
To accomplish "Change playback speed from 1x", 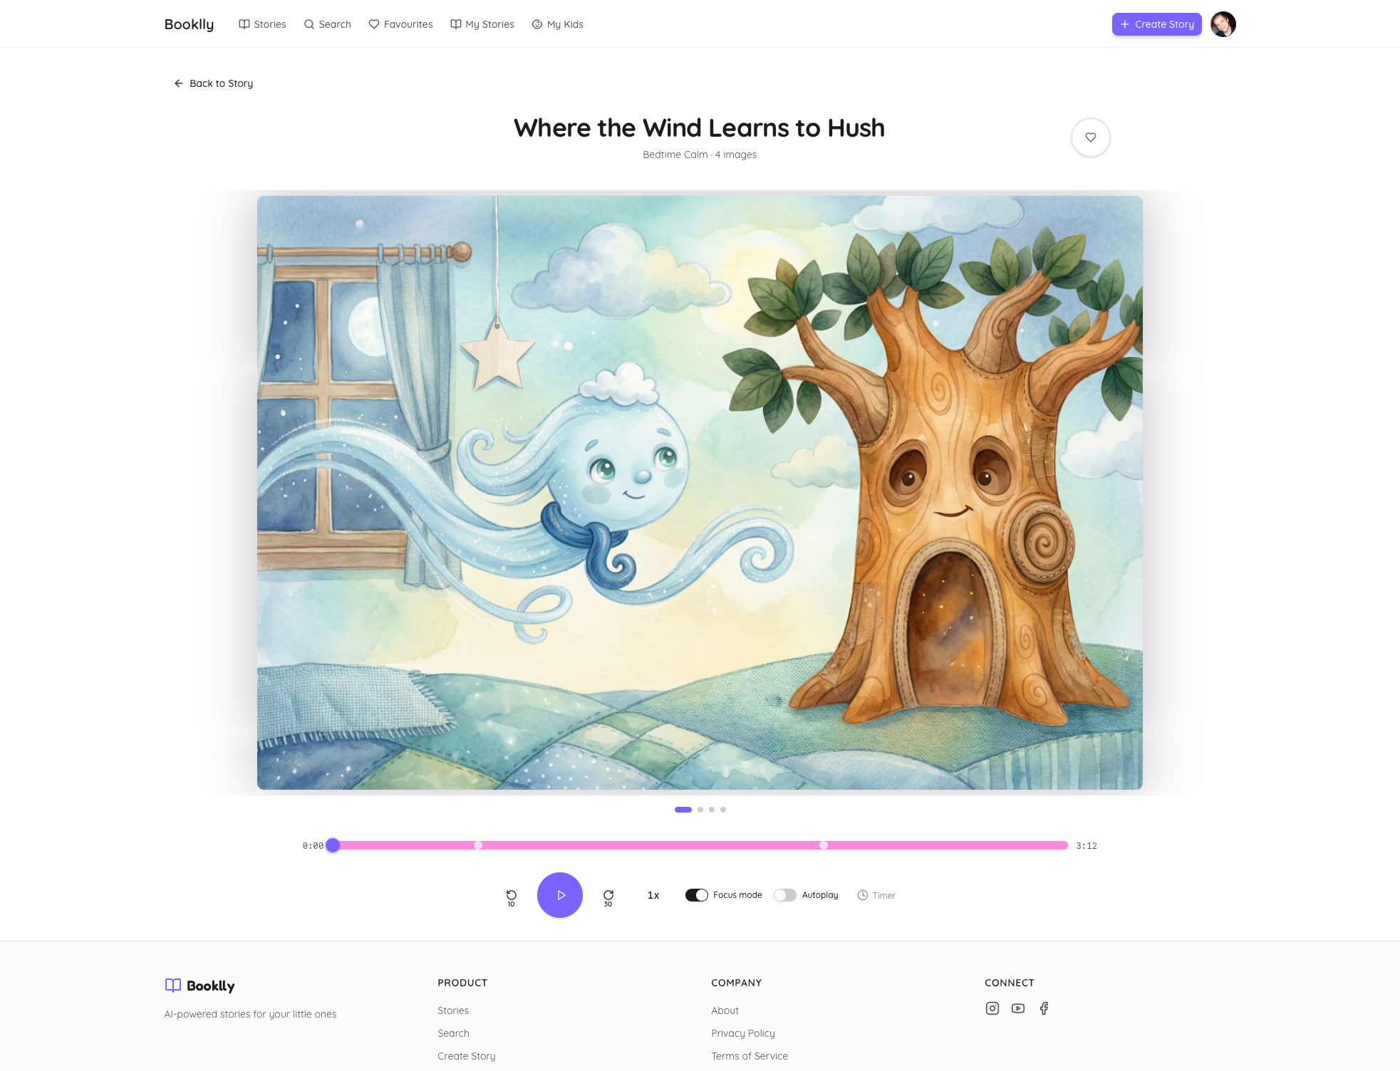I will pos(652,895).
